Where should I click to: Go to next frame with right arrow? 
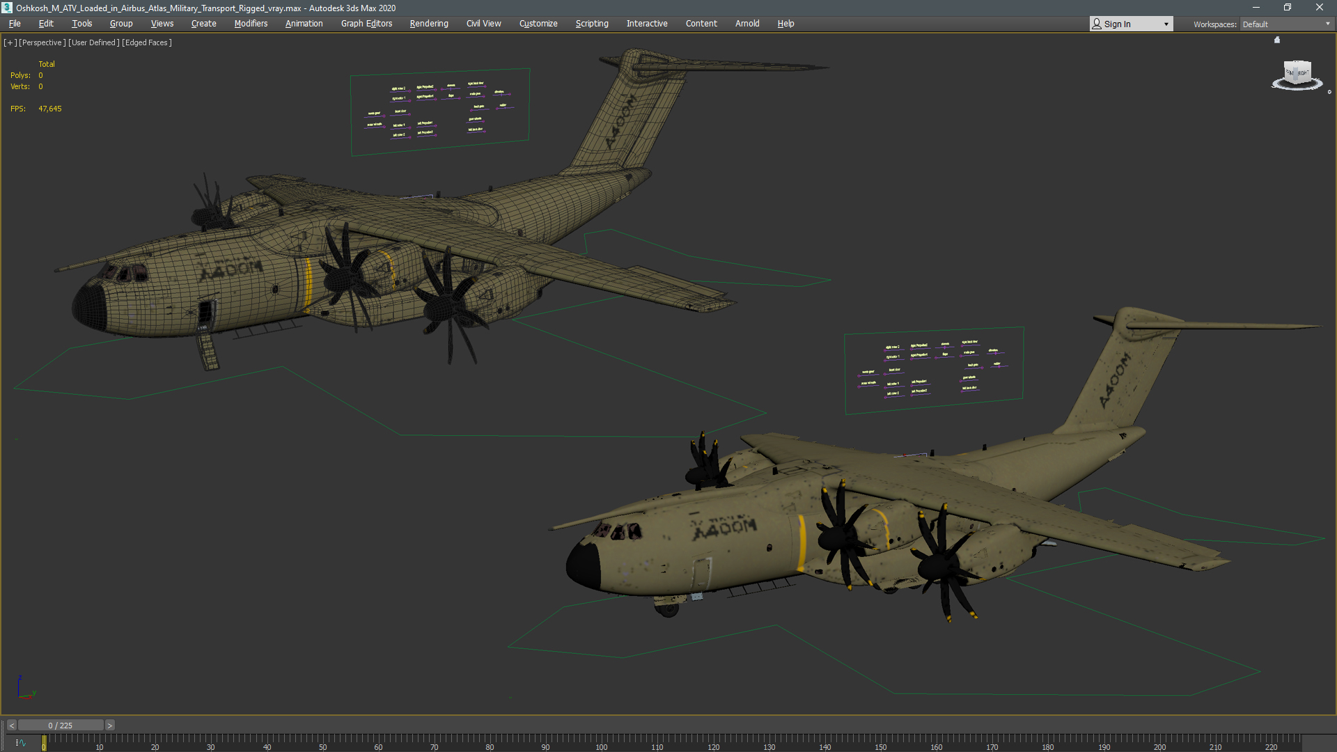109,726
